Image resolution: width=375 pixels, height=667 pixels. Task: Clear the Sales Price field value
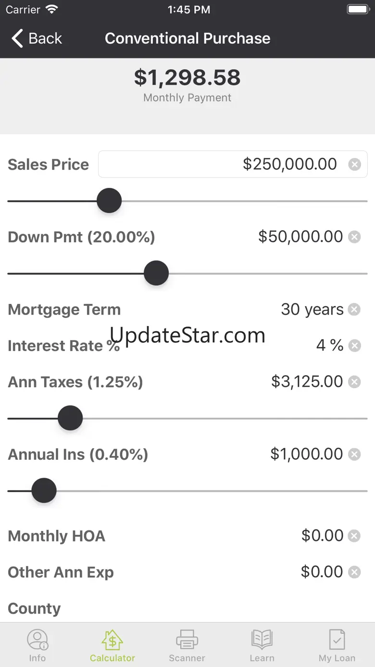pyautogui.click(x=354, y=164)
